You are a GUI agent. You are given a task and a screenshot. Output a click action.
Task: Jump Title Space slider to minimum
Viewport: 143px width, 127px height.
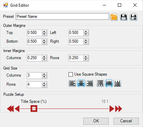10,109
